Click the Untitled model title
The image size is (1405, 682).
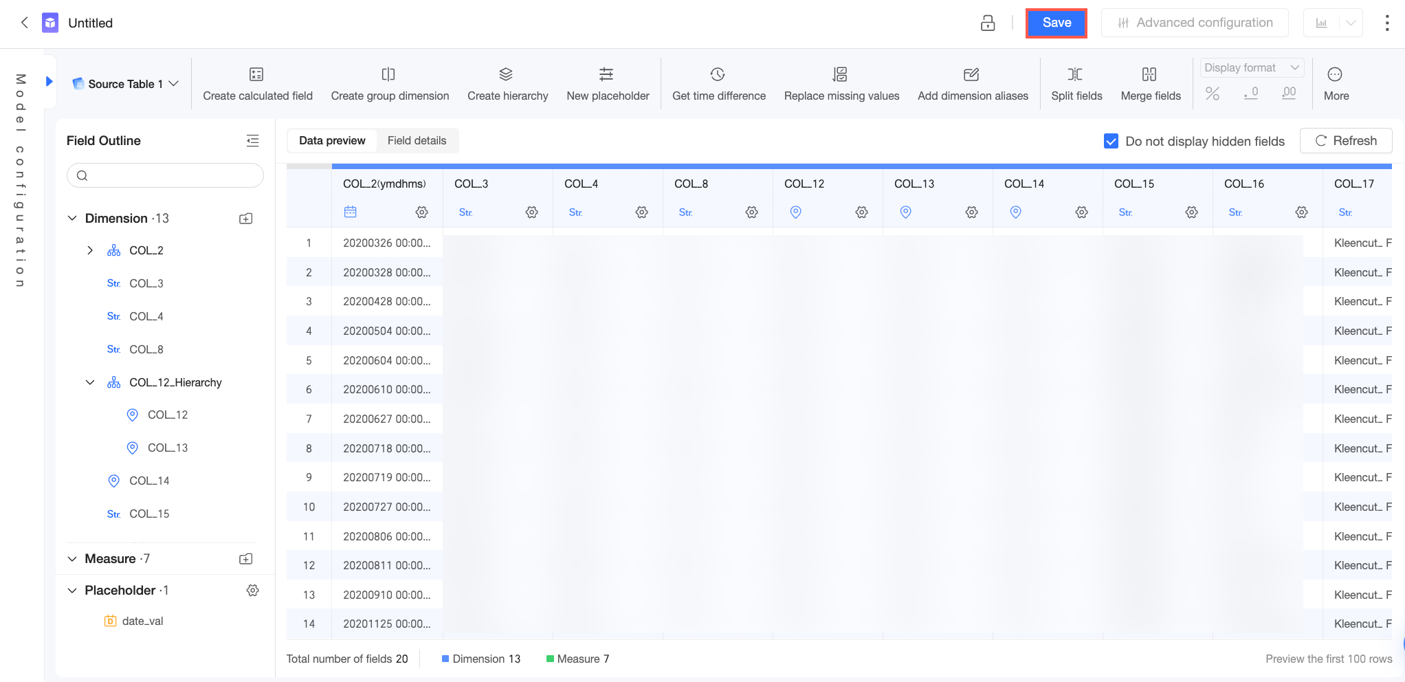point(90,23)
